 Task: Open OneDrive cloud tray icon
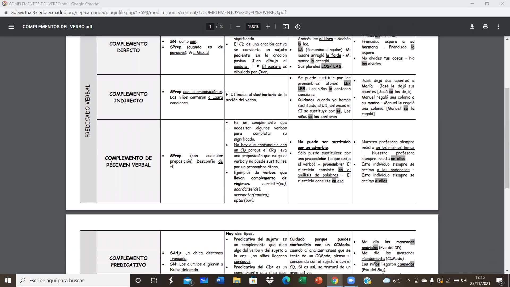click(424, 280)
